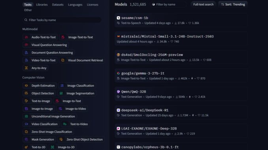
Task: Select the Document Question Answering icon
Action: coord(26,53)
